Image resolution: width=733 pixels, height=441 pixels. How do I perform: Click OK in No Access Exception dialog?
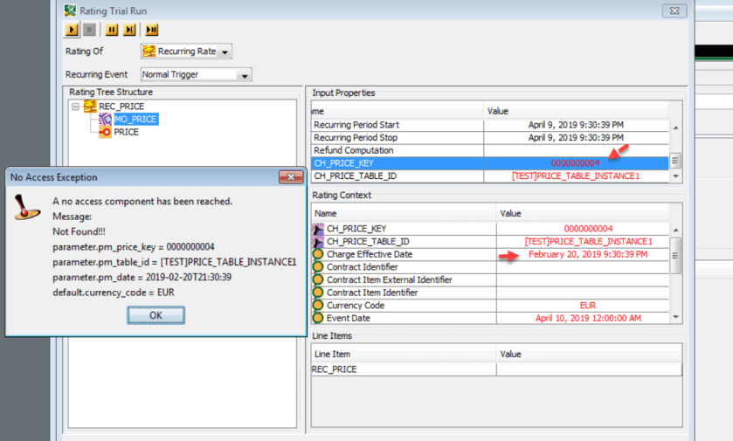tap(156, 315)
